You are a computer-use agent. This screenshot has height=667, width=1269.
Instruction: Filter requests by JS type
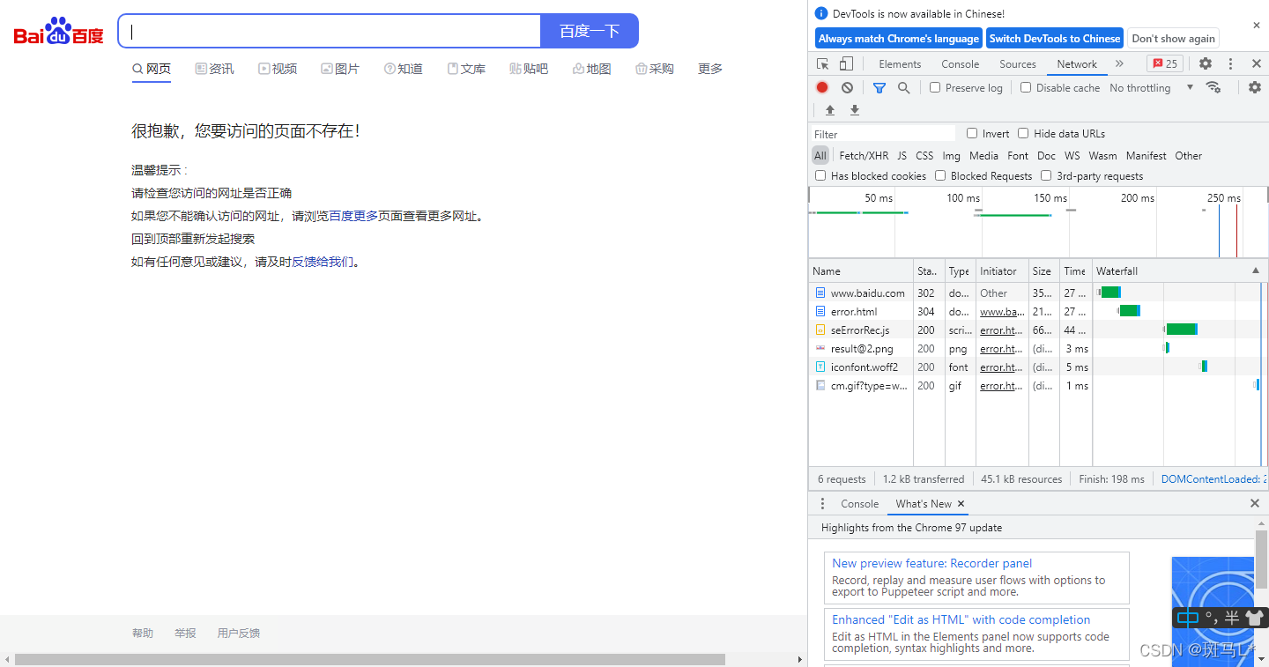click(902, 155)
